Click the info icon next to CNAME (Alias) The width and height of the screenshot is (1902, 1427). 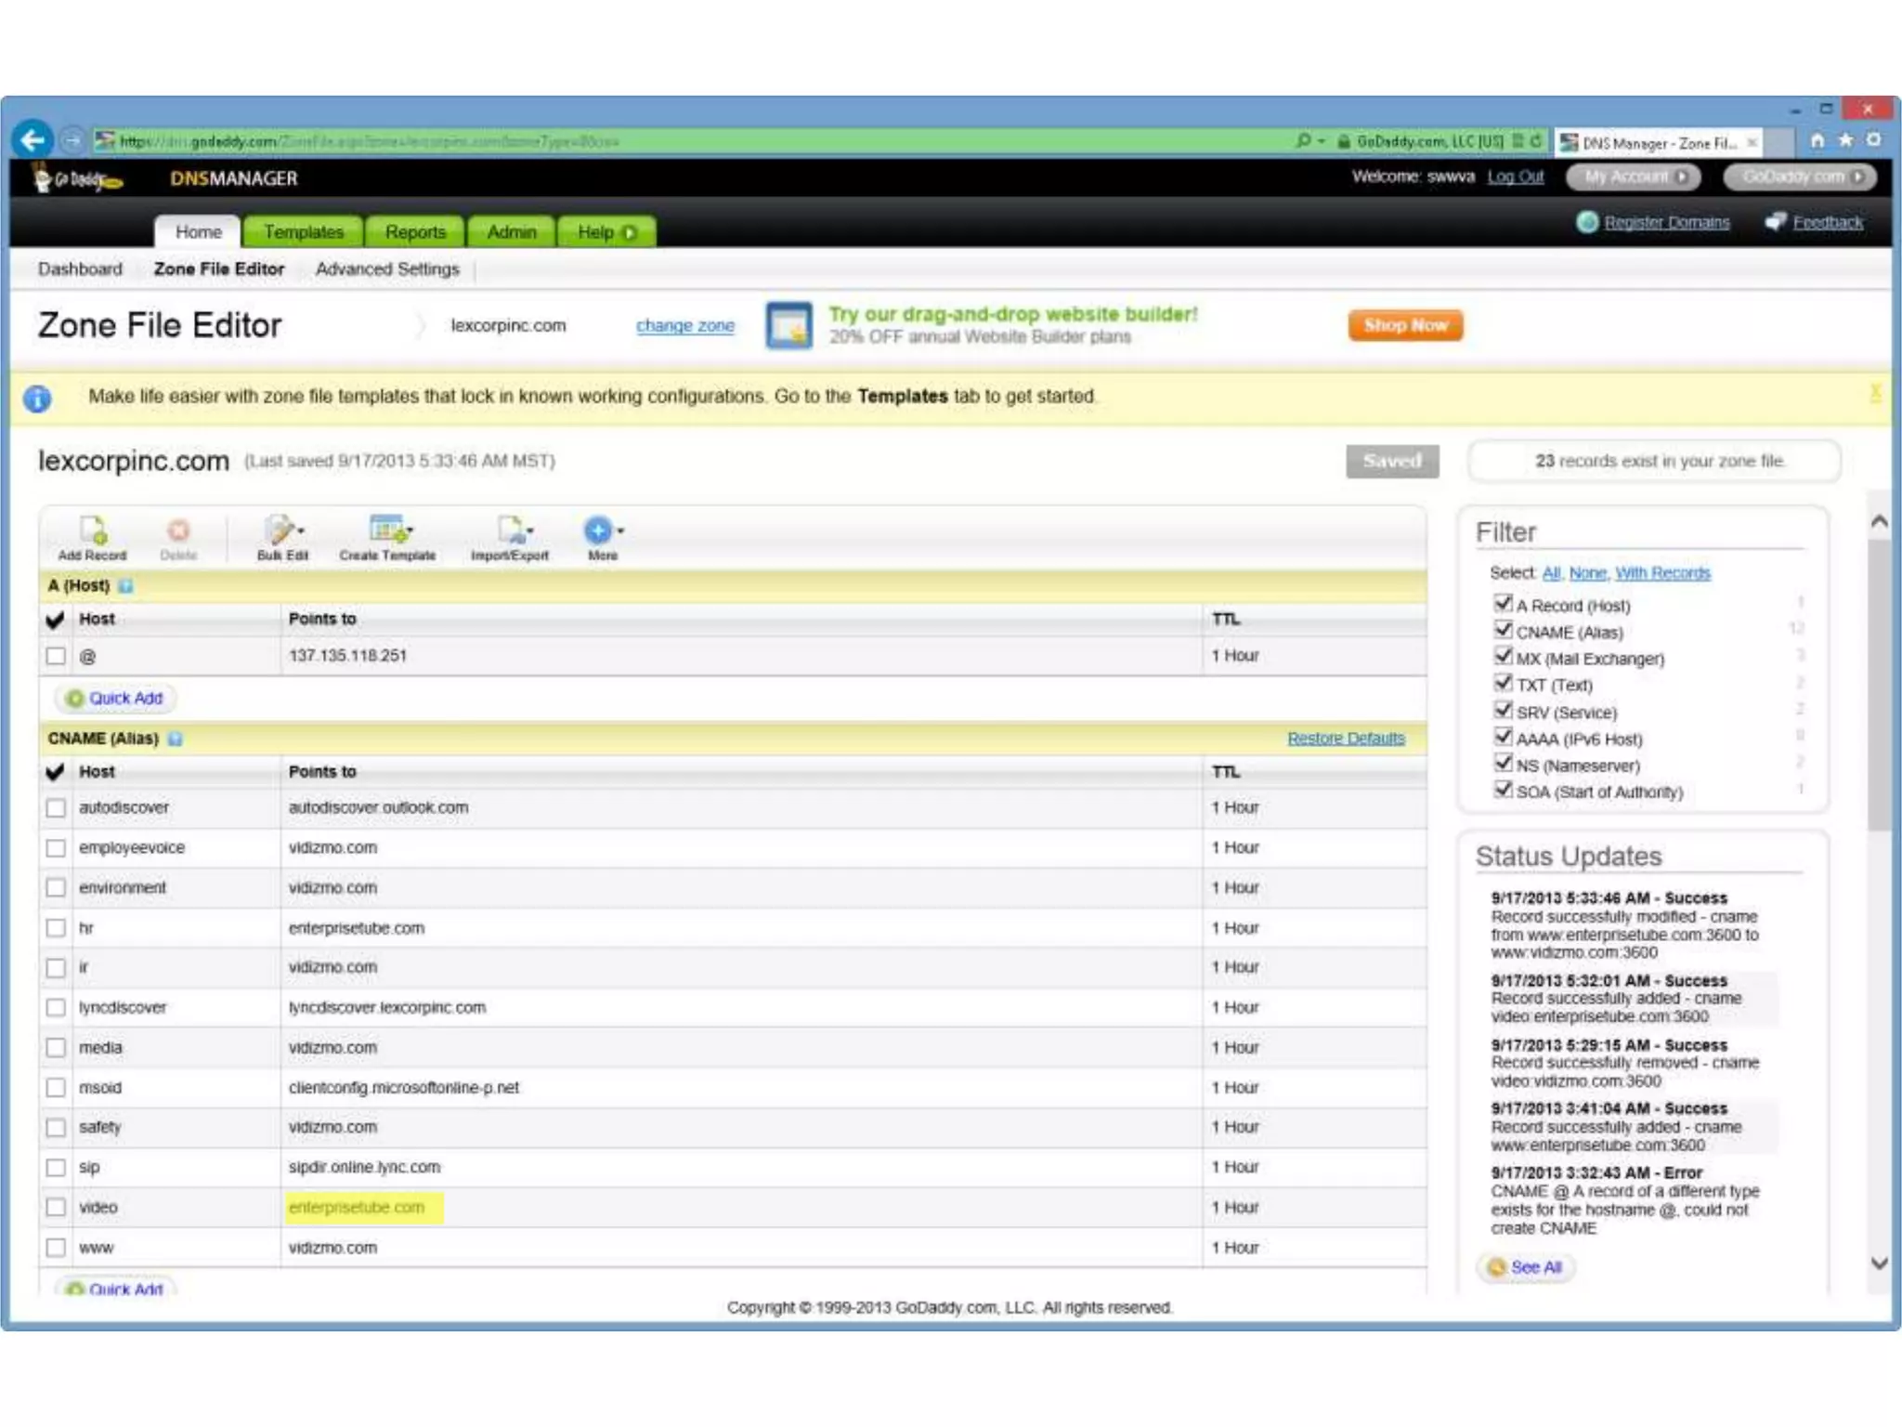coord(176,740)
